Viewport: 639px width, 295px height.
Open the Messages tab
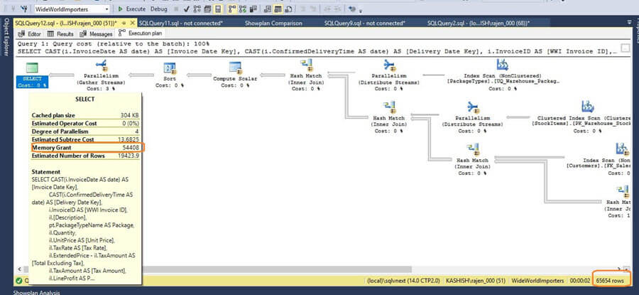click(x=97, y=33)
